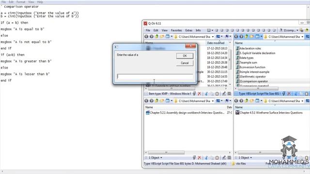Go up one folder in top-left pane

pos(156,37)
